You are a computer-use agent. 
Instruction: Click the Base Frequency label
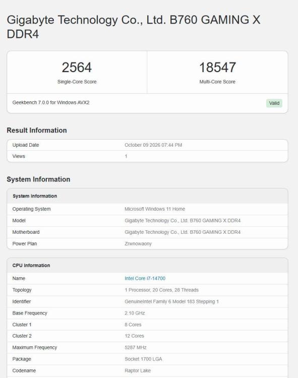pyautogui.click(x=30, y=313)
